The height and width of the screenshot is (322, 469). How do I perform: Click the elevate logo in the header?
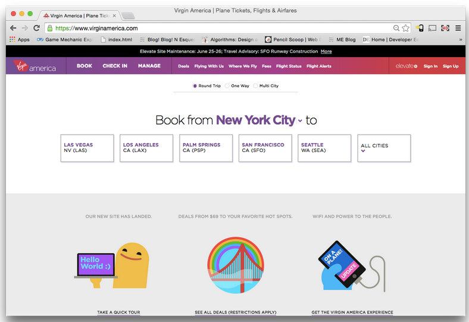406,66
